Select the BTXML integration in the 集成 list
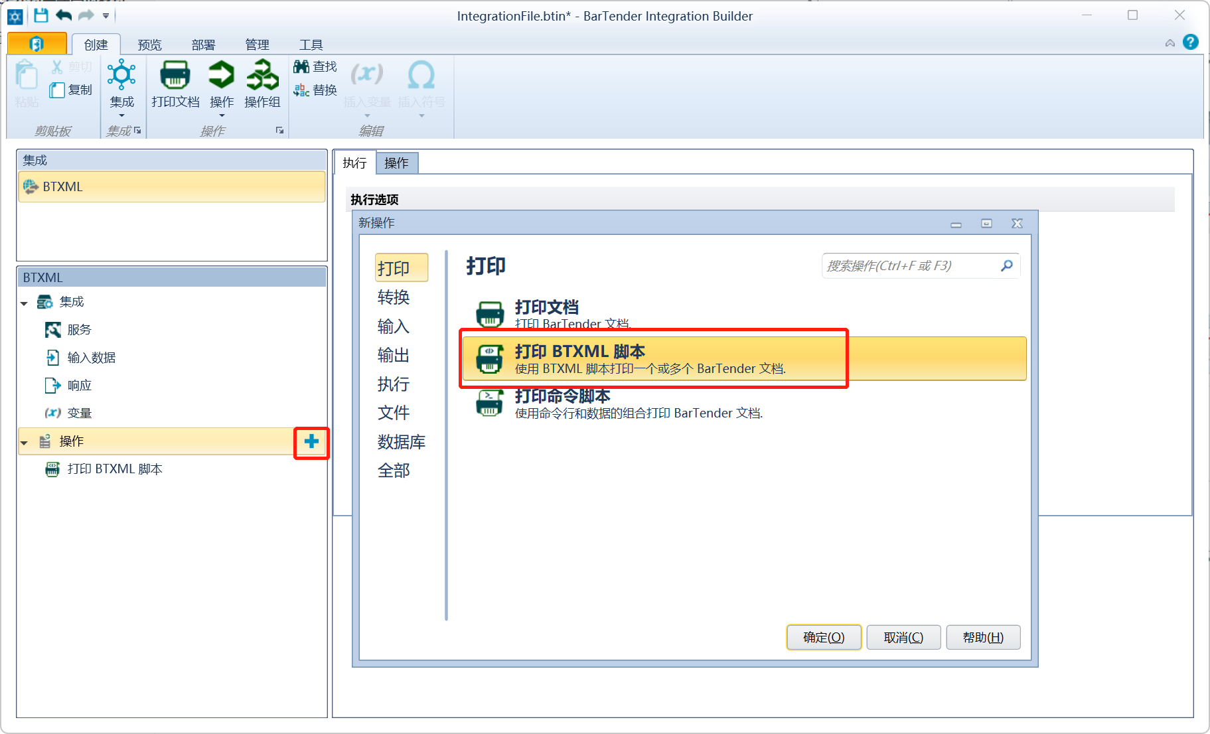Image resolution: width=1210 pixels, height=734 pixels. point(172,186)
